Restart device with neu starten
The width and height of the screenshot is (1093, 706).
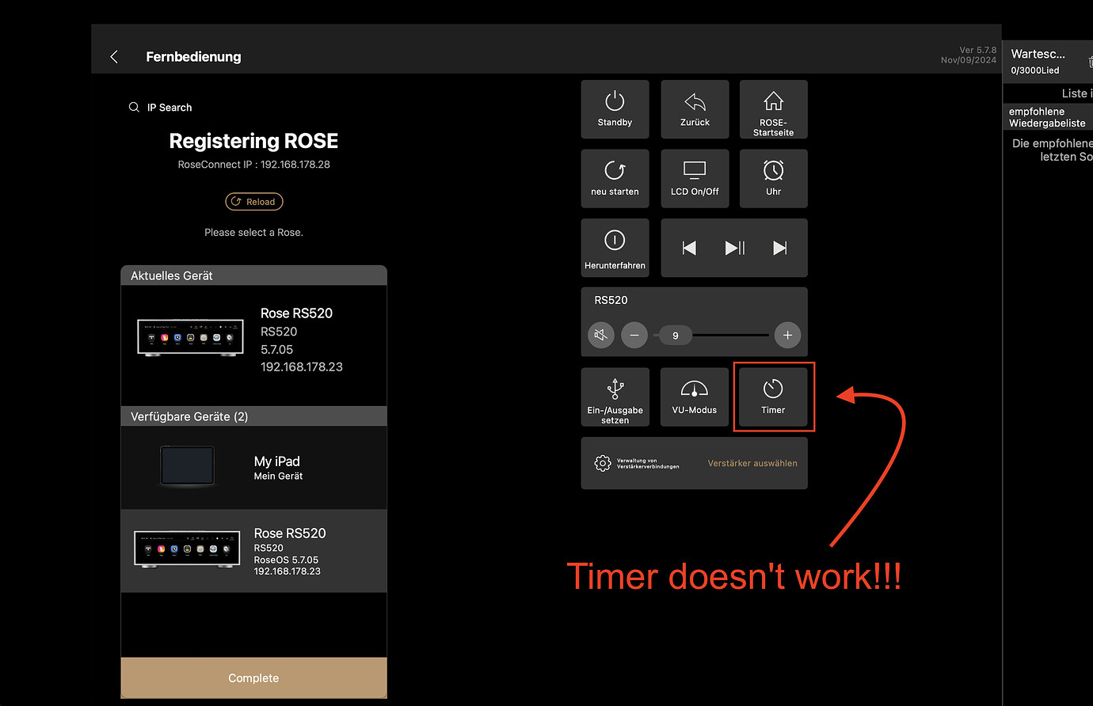tap(615, 179)
